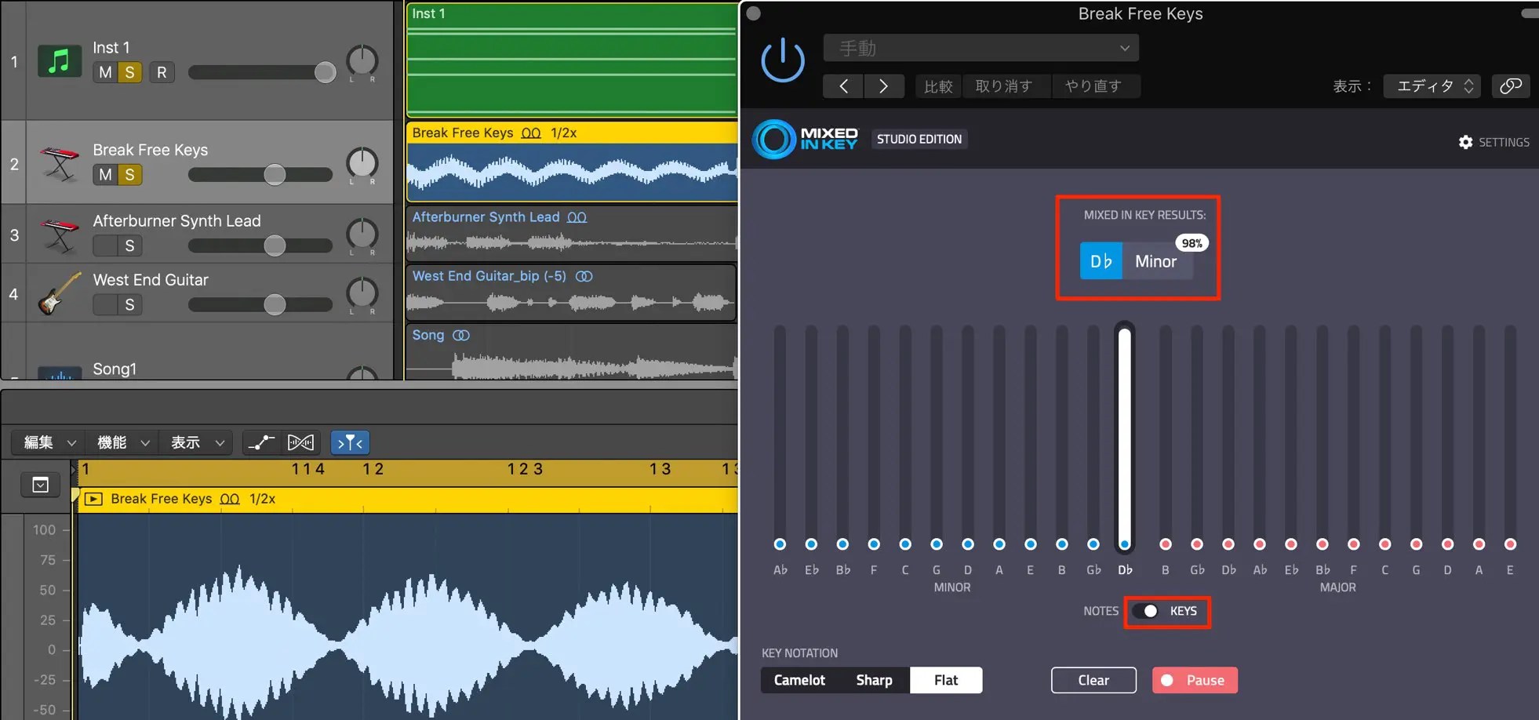Click the play icon in editor region header
Screen dimensions: 1539x720
pyautogui.click(x=93, y=499)
